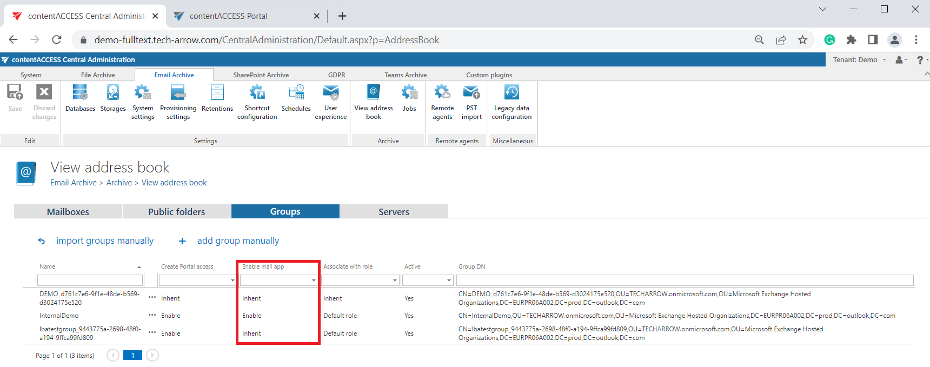Screen dimensions: 930x367
Task: Switch to the SharePoint Archive ribbon tab
Action: pos(261,75)
